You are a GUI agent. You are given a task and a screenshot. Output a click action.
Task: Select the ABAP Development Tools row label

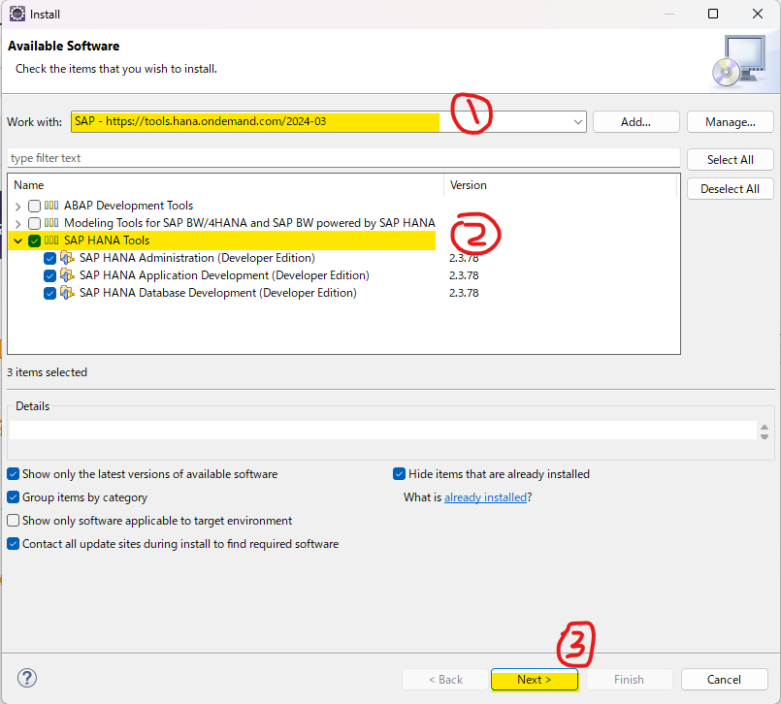[128, 206]
